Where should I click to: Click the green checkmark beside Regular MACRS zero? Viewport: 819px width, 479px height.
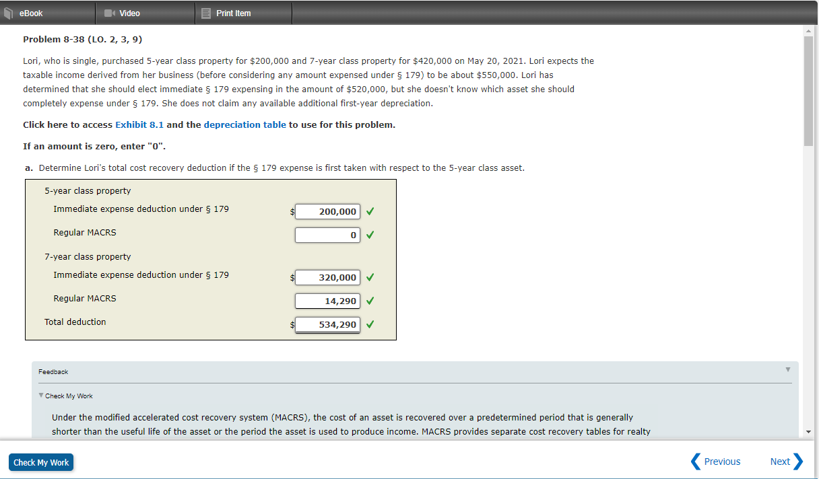pyautogui.click(x=370, y=235)
